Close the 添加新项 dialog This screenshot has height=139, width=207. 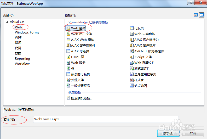(201, 2)
